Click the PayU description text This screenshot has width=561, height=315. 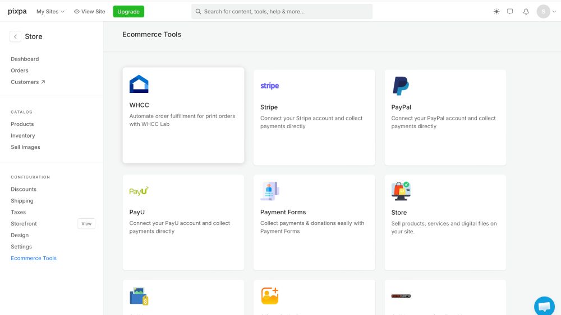pyautogui.click(x=180, y=227)
